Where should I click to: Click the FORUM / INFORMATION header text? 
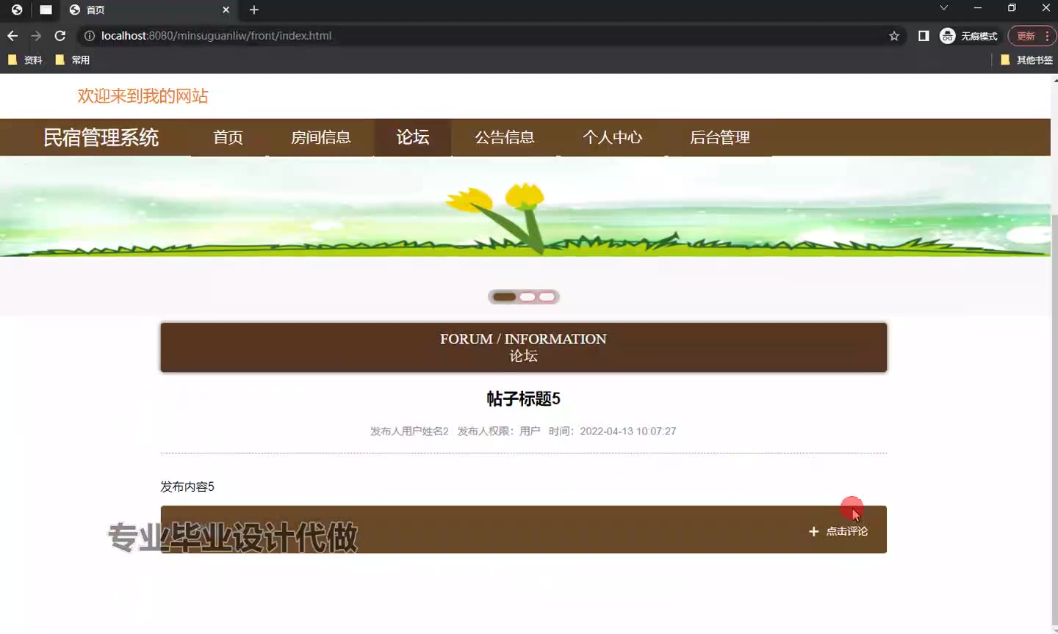point(523,339)
